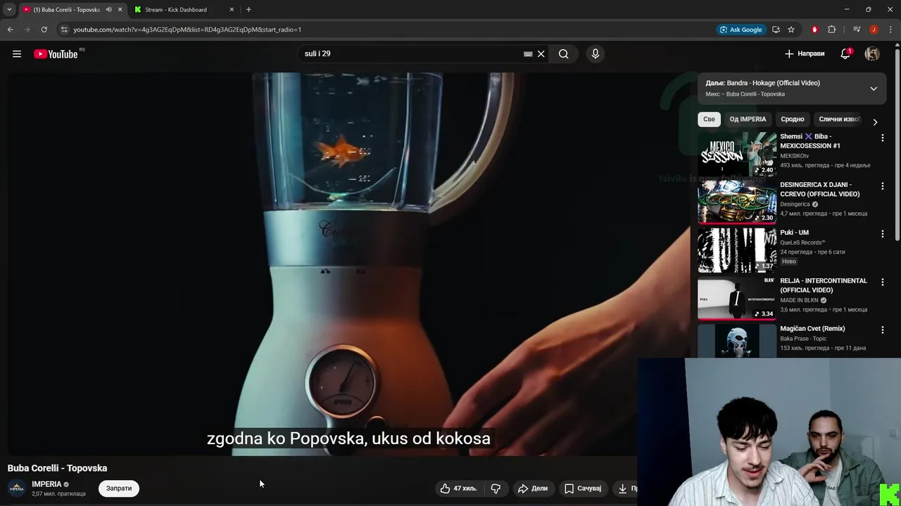901x506 pixels.
Task: Open the site info icon in the address bar
Action: click(64, 30)
